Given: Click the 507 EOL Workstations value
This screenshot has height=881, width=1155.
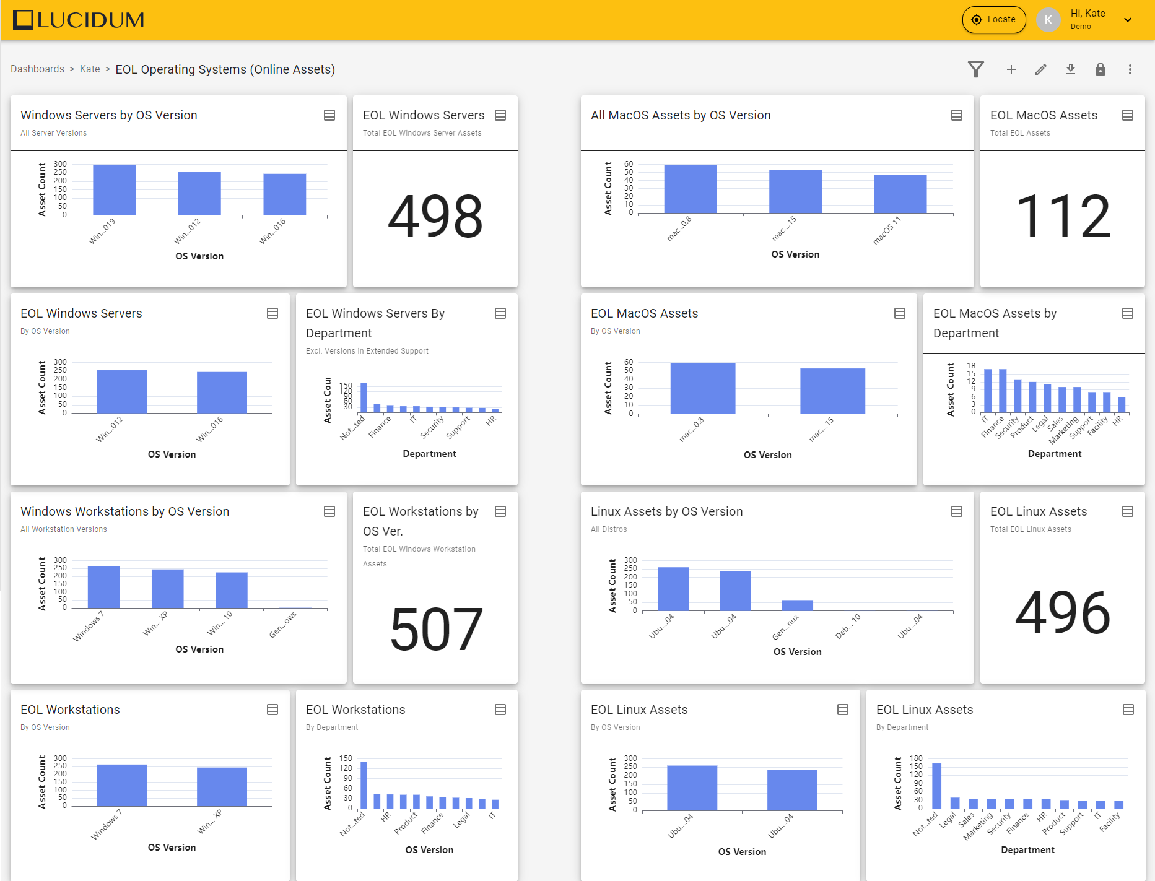Looking at the screenshot, I should coord(435,629).
